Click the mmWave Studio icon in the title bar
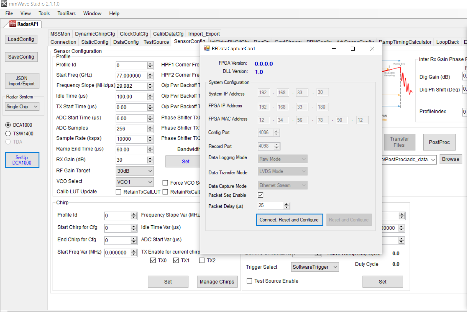Image resolution: width=467 pixels, height=312 pixels. [x=4, y=4]
